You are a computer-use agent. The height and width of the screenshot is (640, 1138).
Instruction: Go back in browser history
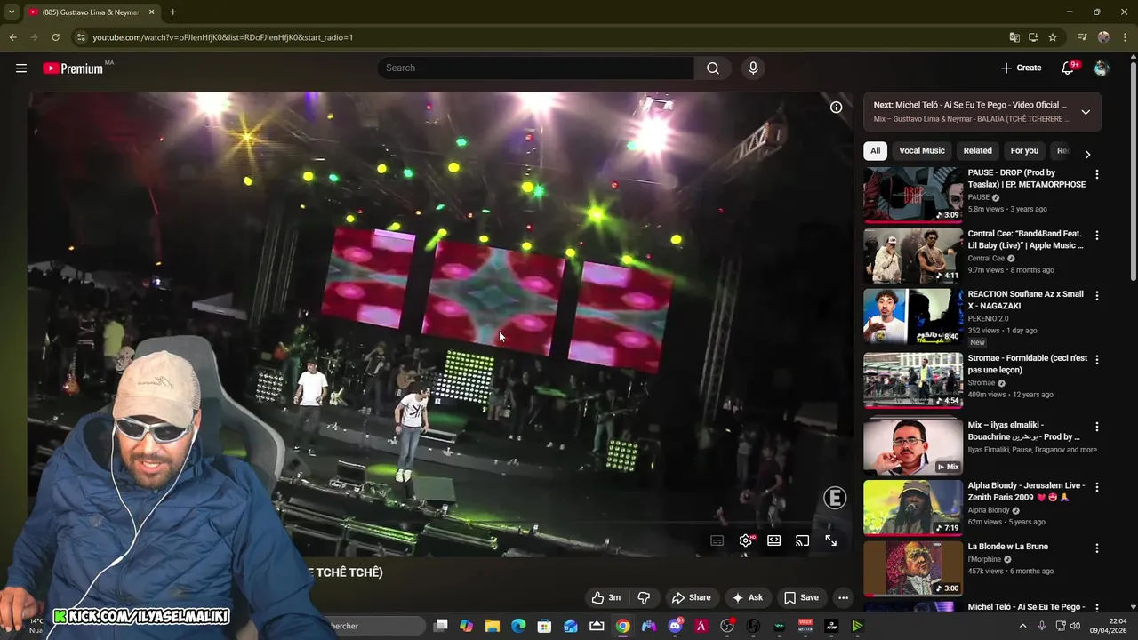(12, 37)
